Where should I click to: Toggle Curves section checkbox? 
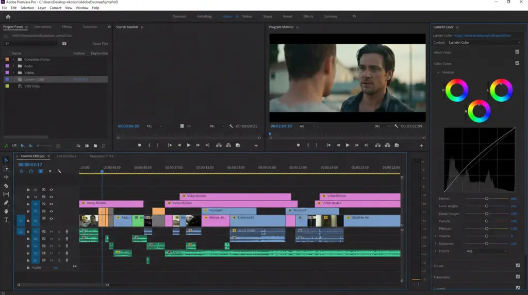click(518, 266)
